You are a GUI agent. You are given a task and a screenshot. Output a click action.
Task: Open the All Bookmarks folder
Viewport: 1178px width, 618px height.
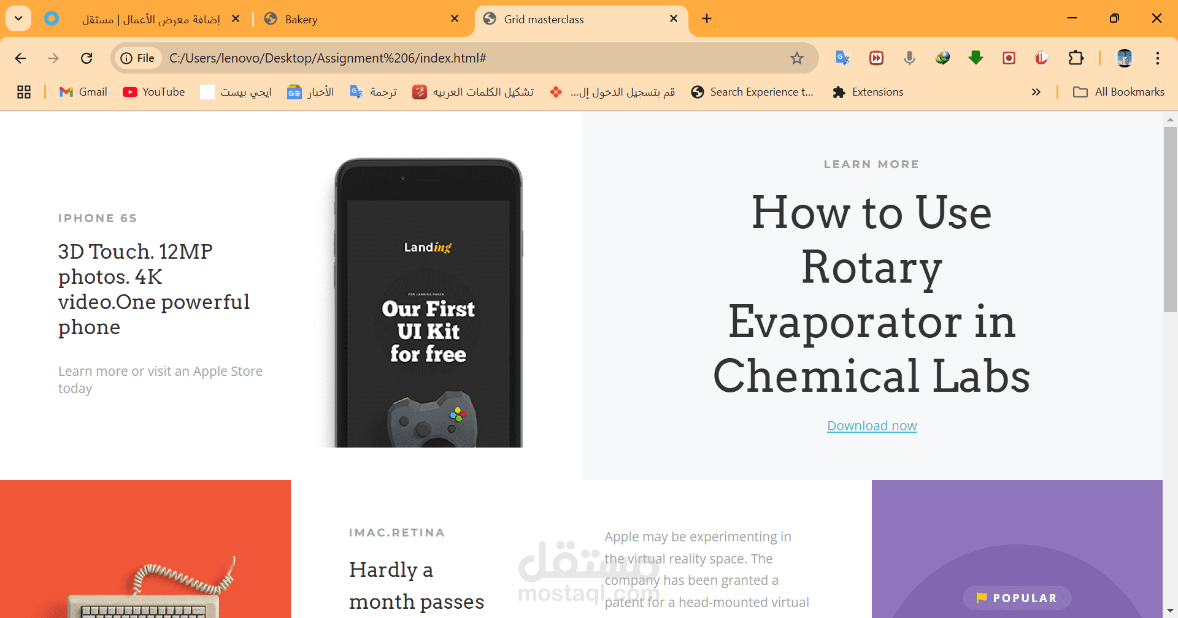1118,92
